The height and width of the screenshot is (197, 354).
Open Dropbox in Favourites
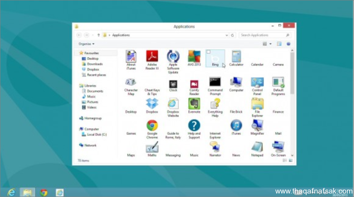(x=93, y=69)
